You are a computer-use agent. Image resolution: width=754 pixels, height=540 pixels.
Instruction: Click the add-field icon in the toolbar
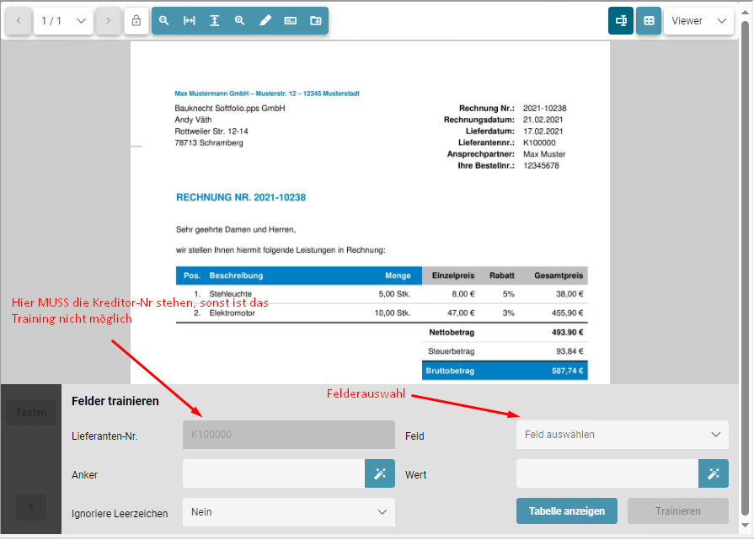[x=316, y=21]
